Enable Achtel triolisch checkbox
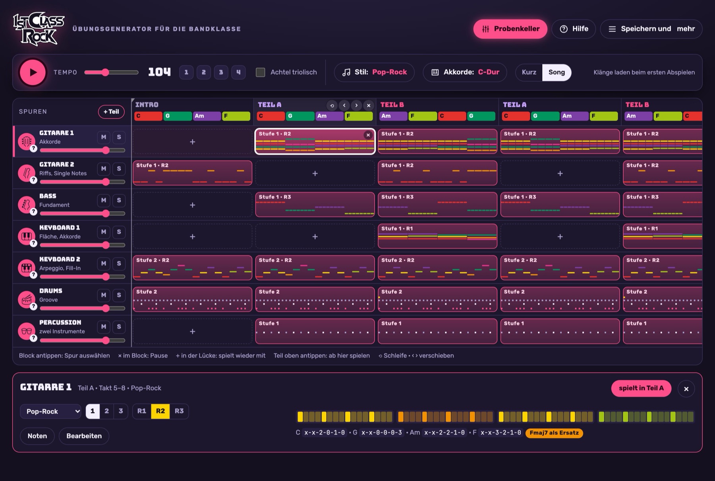 point(261,72)
